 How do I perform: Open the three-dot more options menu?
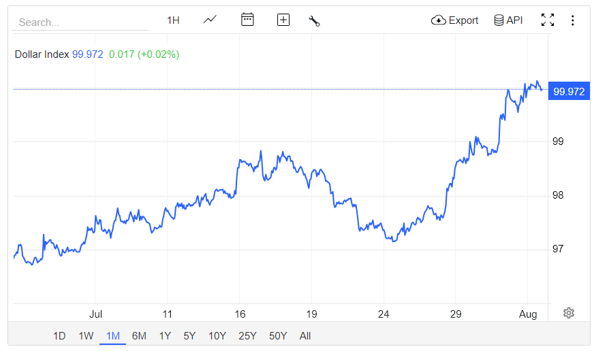pyautogui.click(x=572, y=20)
